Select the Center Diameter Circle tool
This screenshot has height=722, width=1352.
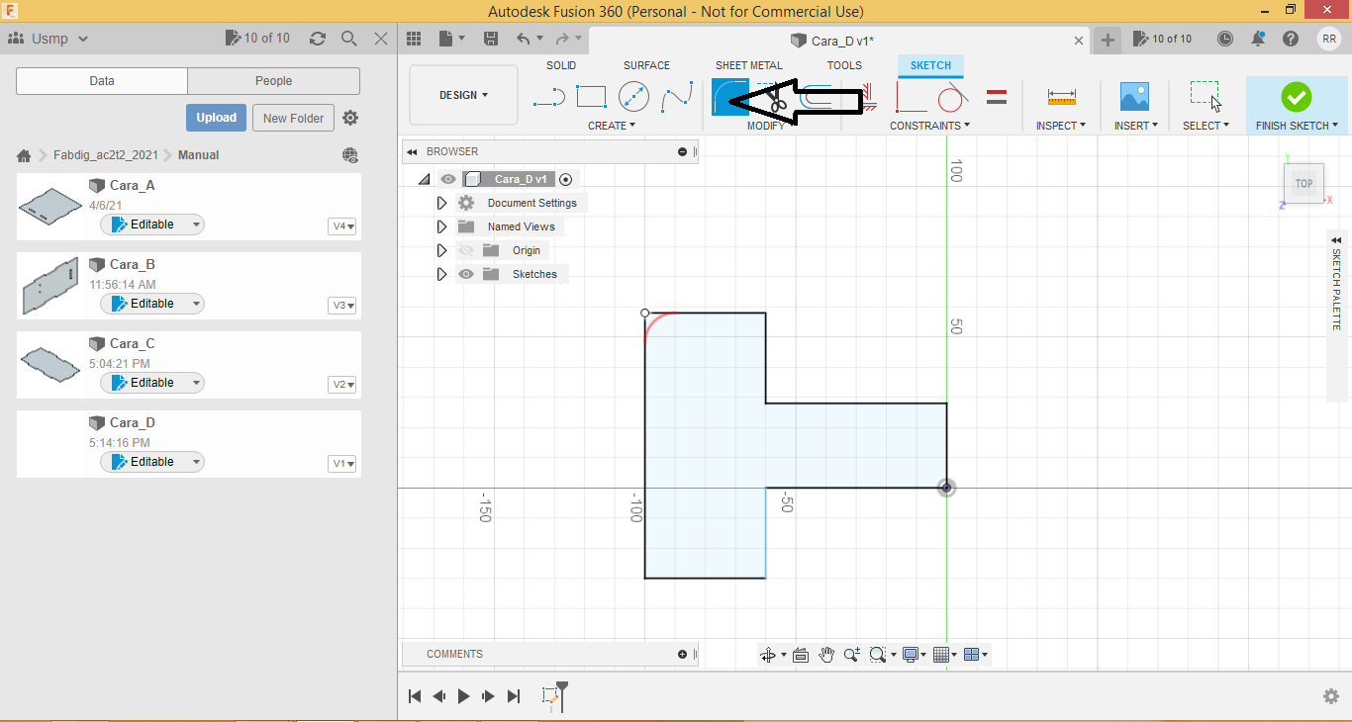click(x=633, y=97)
